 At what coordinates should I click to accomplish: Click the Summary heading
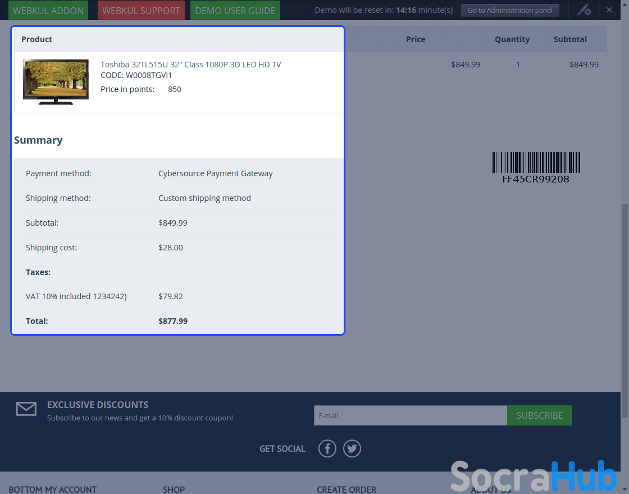[38, 140]
